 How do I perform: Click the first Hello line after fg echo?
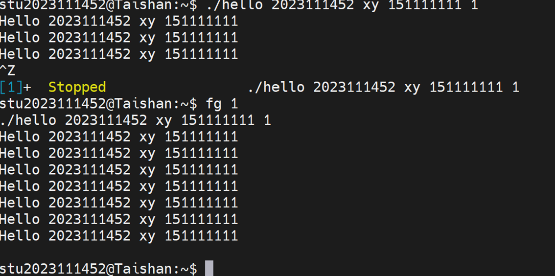click(x=119, y=137)
